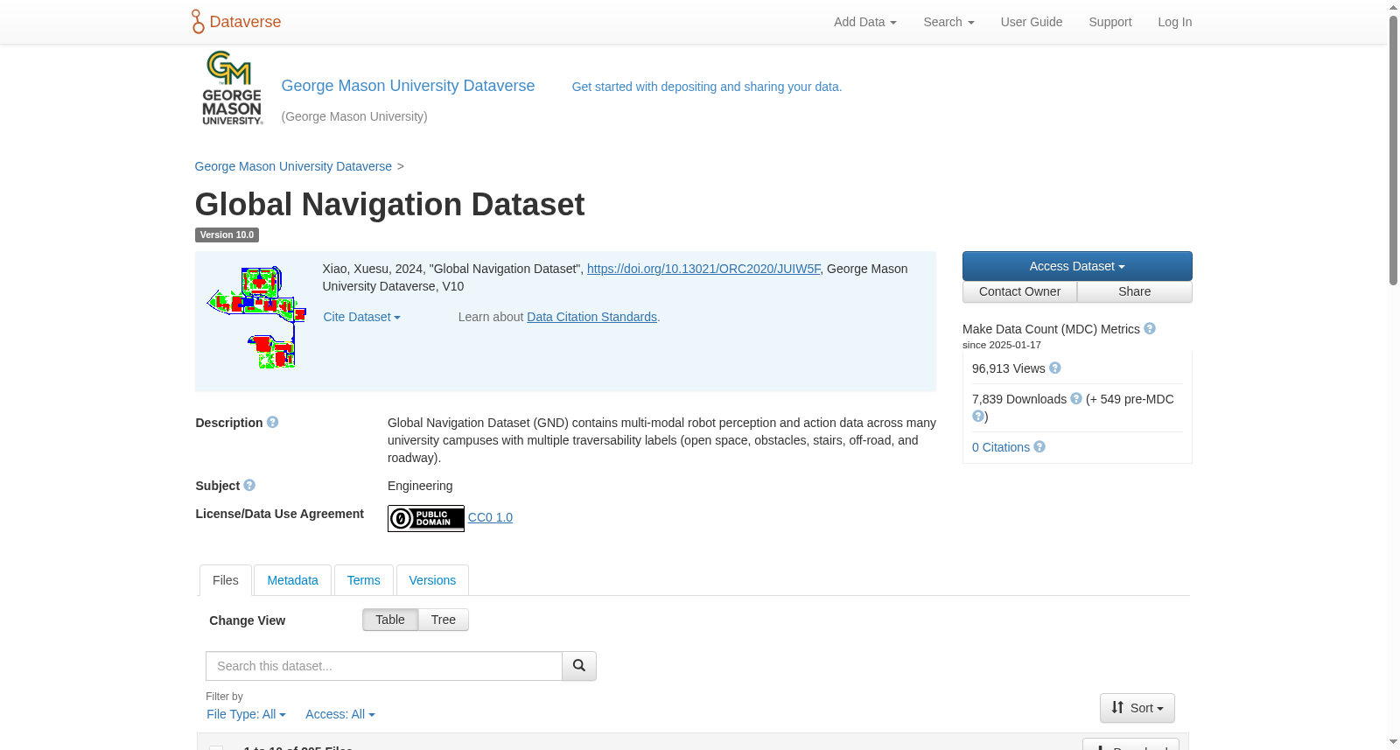Click the help icon beside MDC Metrics heading
Screen dimensions: 1400x750
point(1150,328)
